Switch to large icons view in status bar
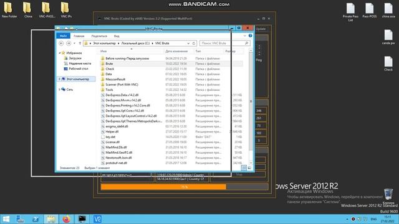Viewport: 399px width, 224px height. 249,168
